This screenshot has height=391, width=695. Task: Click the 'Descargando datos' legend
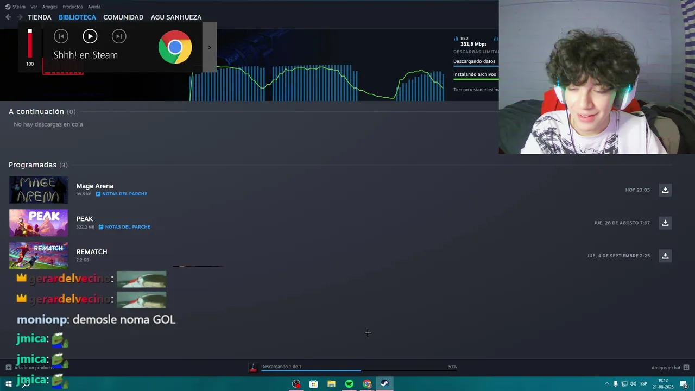[475, 61]
